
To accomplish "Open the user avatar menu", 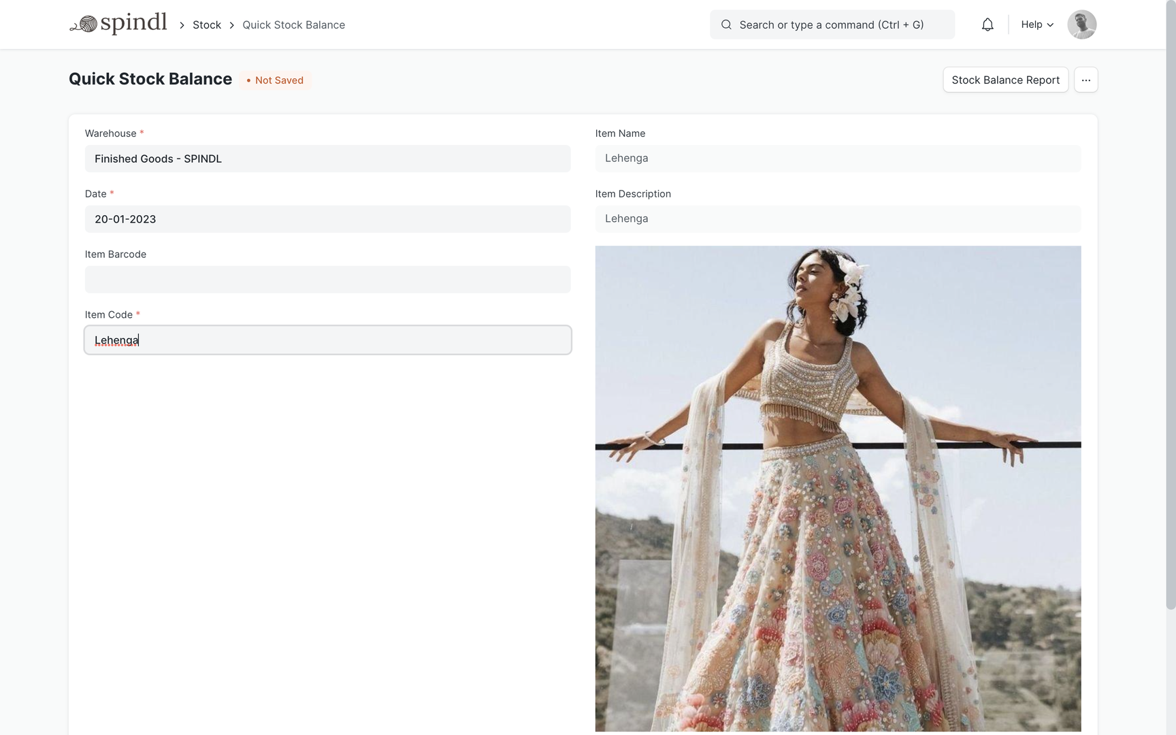I will coord(1081,24).
